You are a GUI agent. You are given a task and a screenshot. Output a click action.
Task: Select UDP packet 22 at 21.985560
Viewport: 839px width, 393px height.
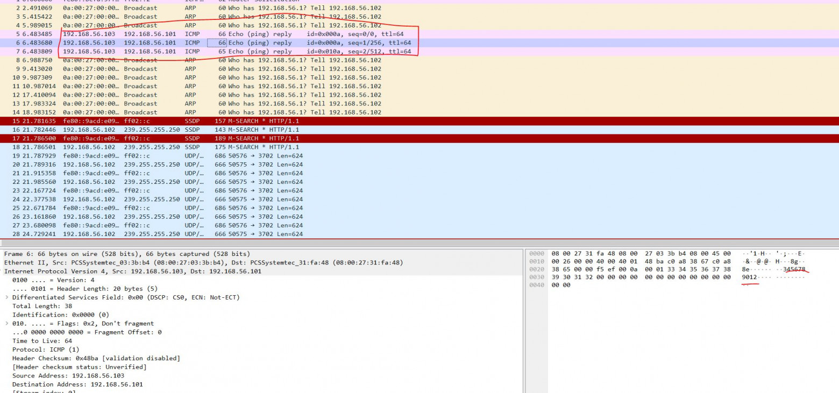(419, 182)
